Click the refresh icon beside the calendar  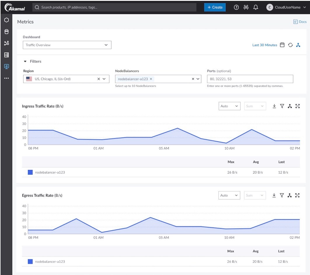point(290,45)
